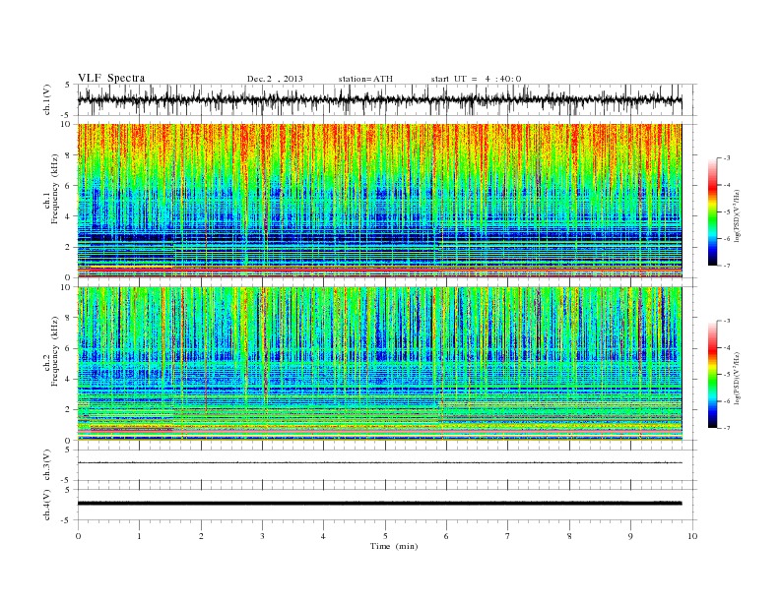Image resolution: width=780 pixels, height=602 pixels.
Task: Click the "4" time axis tick label
Action: point(324,536)
